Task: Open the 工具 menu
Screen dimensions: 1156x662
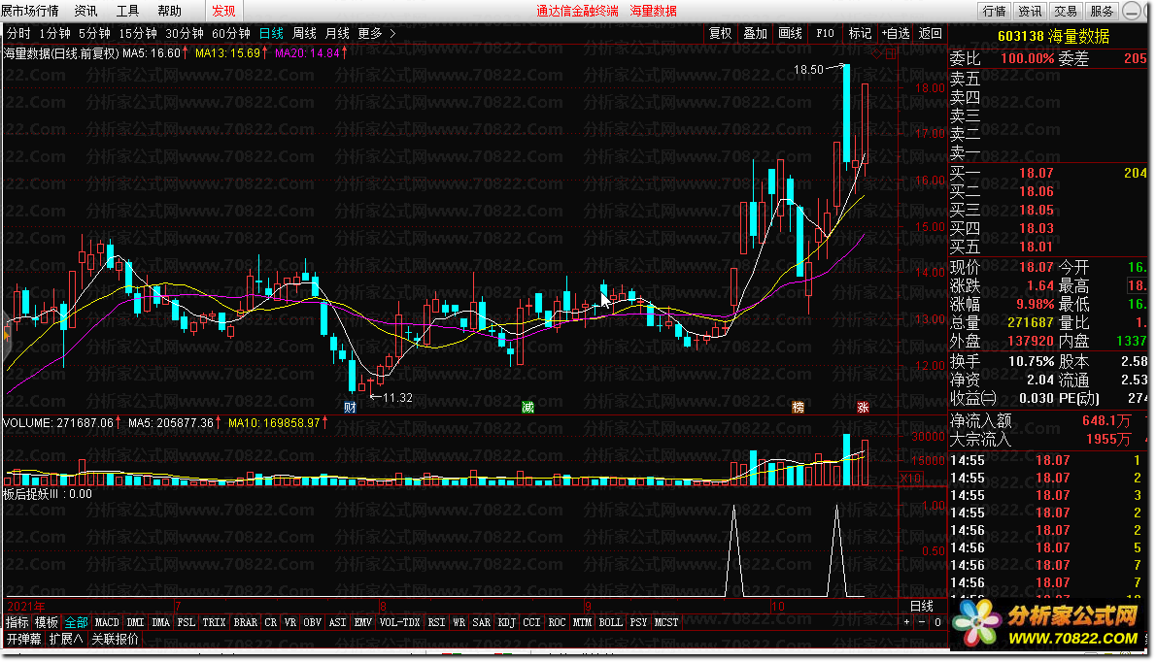Action: pos(127,11)
